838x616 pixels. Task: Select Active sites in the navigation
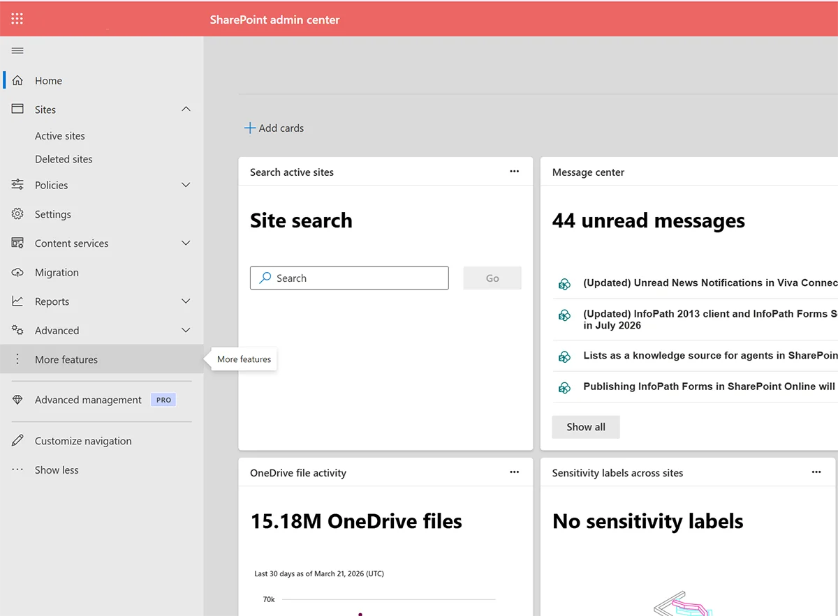[59, 135]
